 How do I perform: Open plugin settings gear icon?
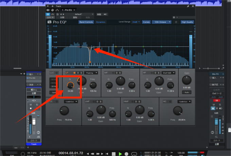(x=174, y=17)
